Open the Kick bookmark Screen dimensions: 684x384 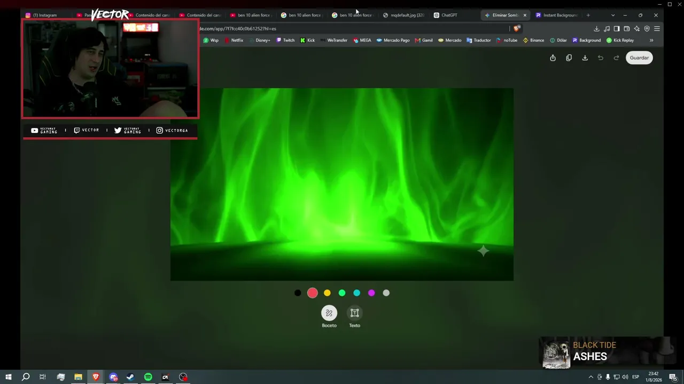pyautogui.click(x=308, y=40)
